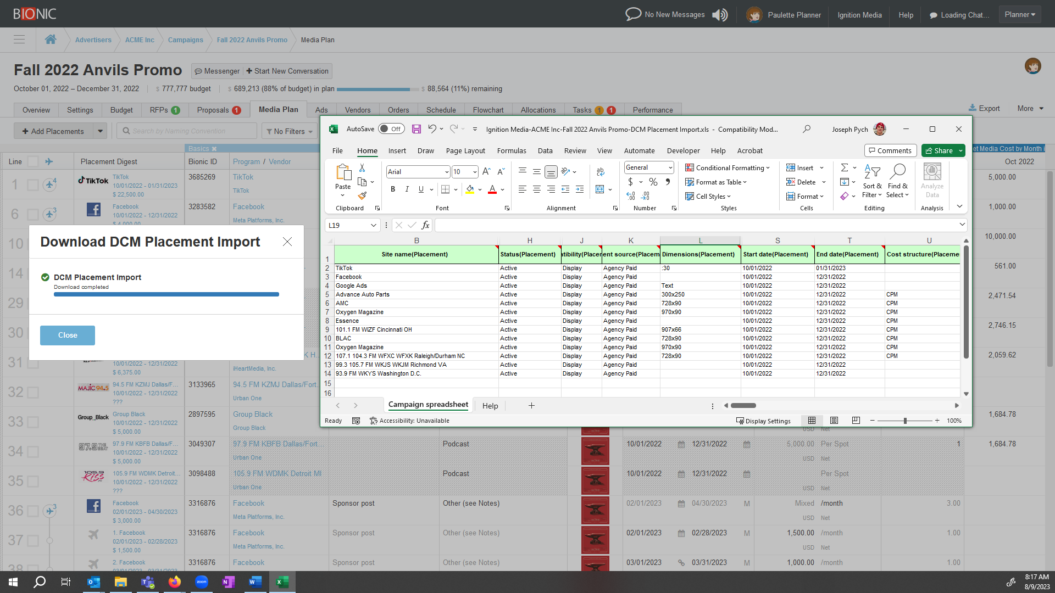Click the yellow fill color swatch
Image resolution: width=1055 pixels, height=593 pixels.
[470, 189]
